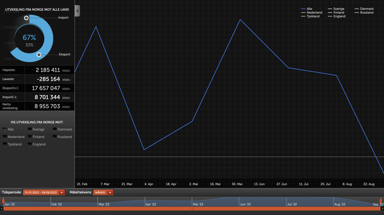Enable the Sverige checkbox
The image size is (384, 215).
30,129
